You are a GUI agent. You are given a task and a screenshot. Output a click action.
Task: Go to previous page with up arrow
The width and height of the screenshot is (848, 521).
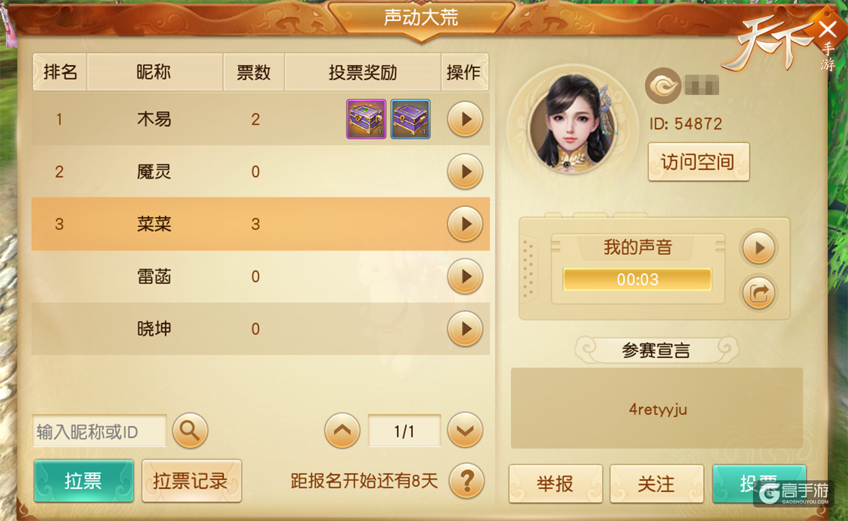coord(342,430)
